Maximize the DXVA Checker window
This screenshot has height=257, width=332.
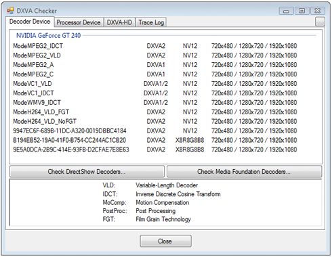[302, 11]
